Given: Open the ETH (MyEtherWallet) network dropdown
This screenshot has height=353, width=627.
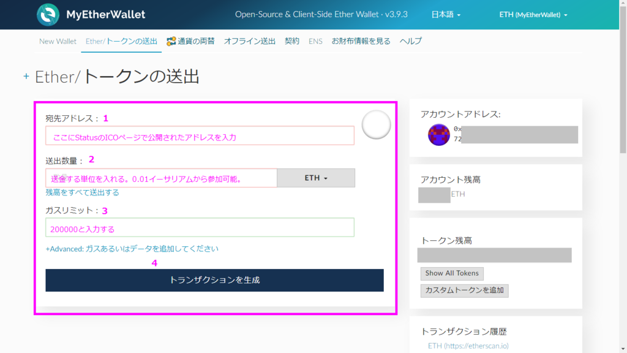Looking at the screenshot, I should coord(533,15).
